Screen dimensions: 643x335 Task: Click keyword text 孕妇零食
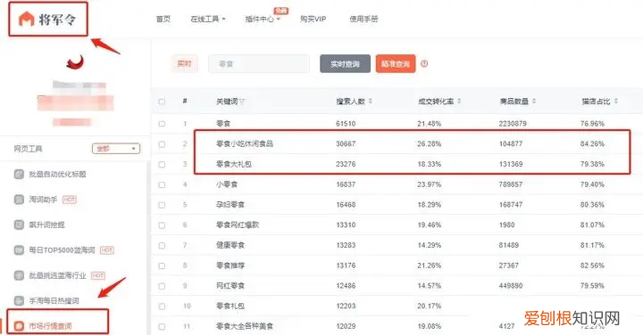[x=230, y=205]
